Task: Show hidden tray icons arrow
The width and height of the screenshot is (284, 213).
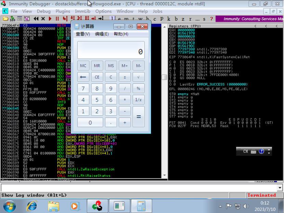Action: pos(220,206)
